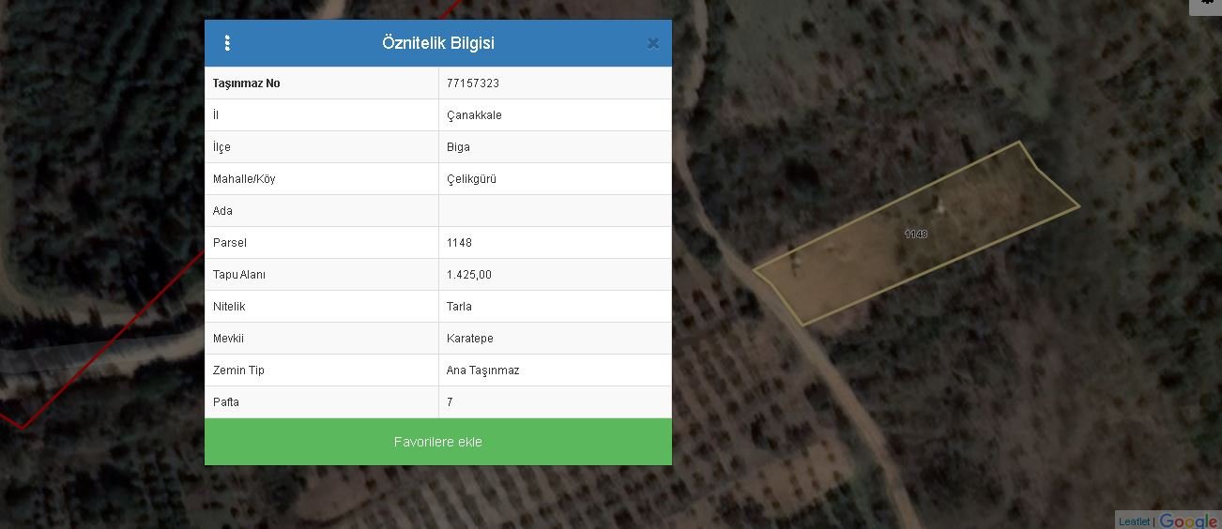Close the Öznitelik Bilgisi dialog

click(653, 43)
